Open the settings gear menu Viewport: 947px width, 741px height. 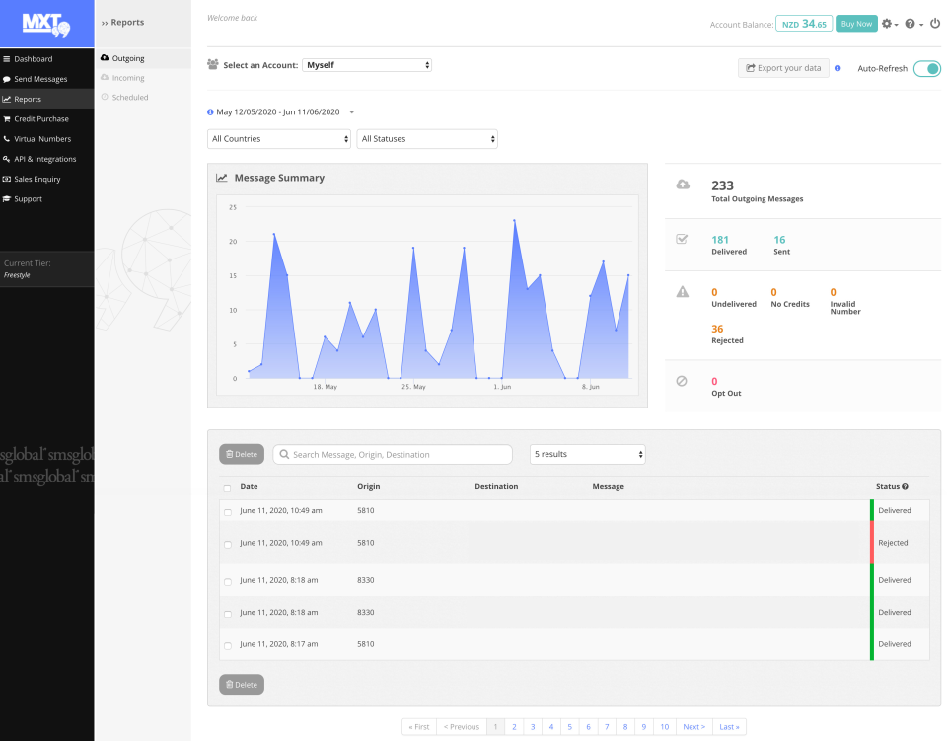coord(886,23)
